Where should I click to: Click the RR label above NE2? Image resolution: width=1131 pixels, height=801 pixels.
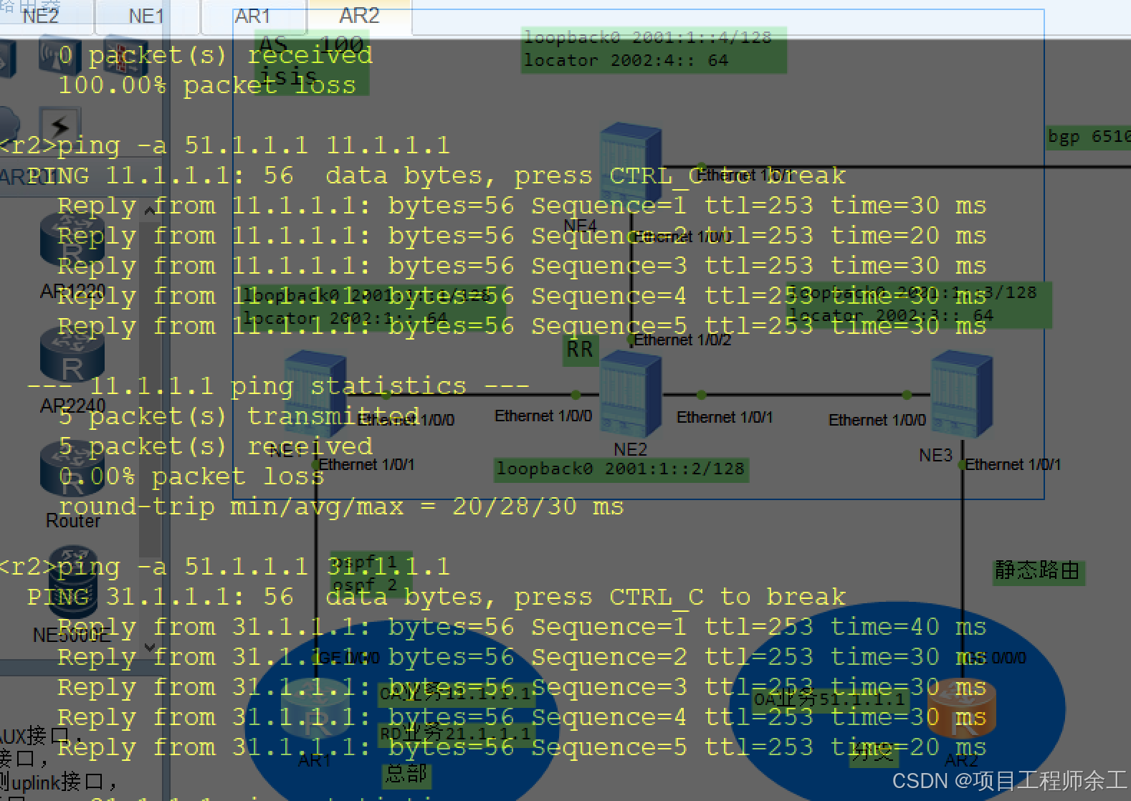(x=580, y=350)
